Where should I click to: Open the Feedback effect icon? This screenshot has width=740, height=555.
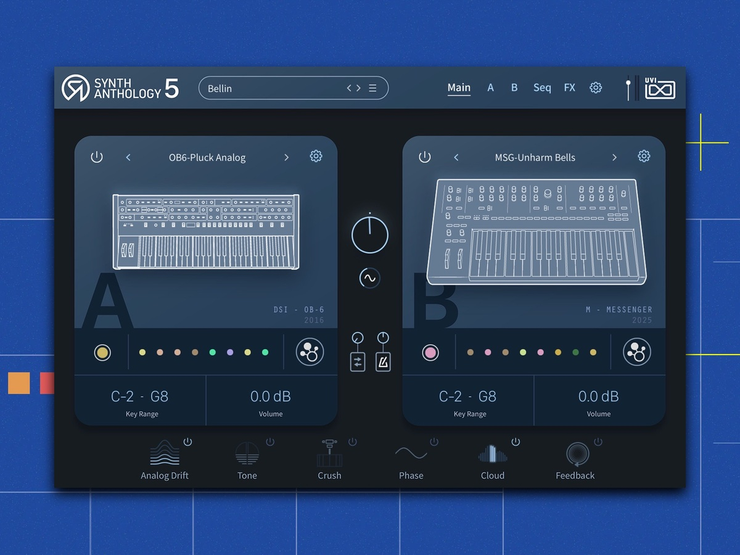pos(577,455)
